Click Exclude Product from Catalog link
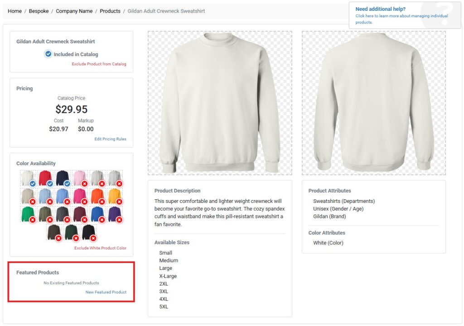The height and width of the screenshot is (326, 464). click(x=99, y=64)
